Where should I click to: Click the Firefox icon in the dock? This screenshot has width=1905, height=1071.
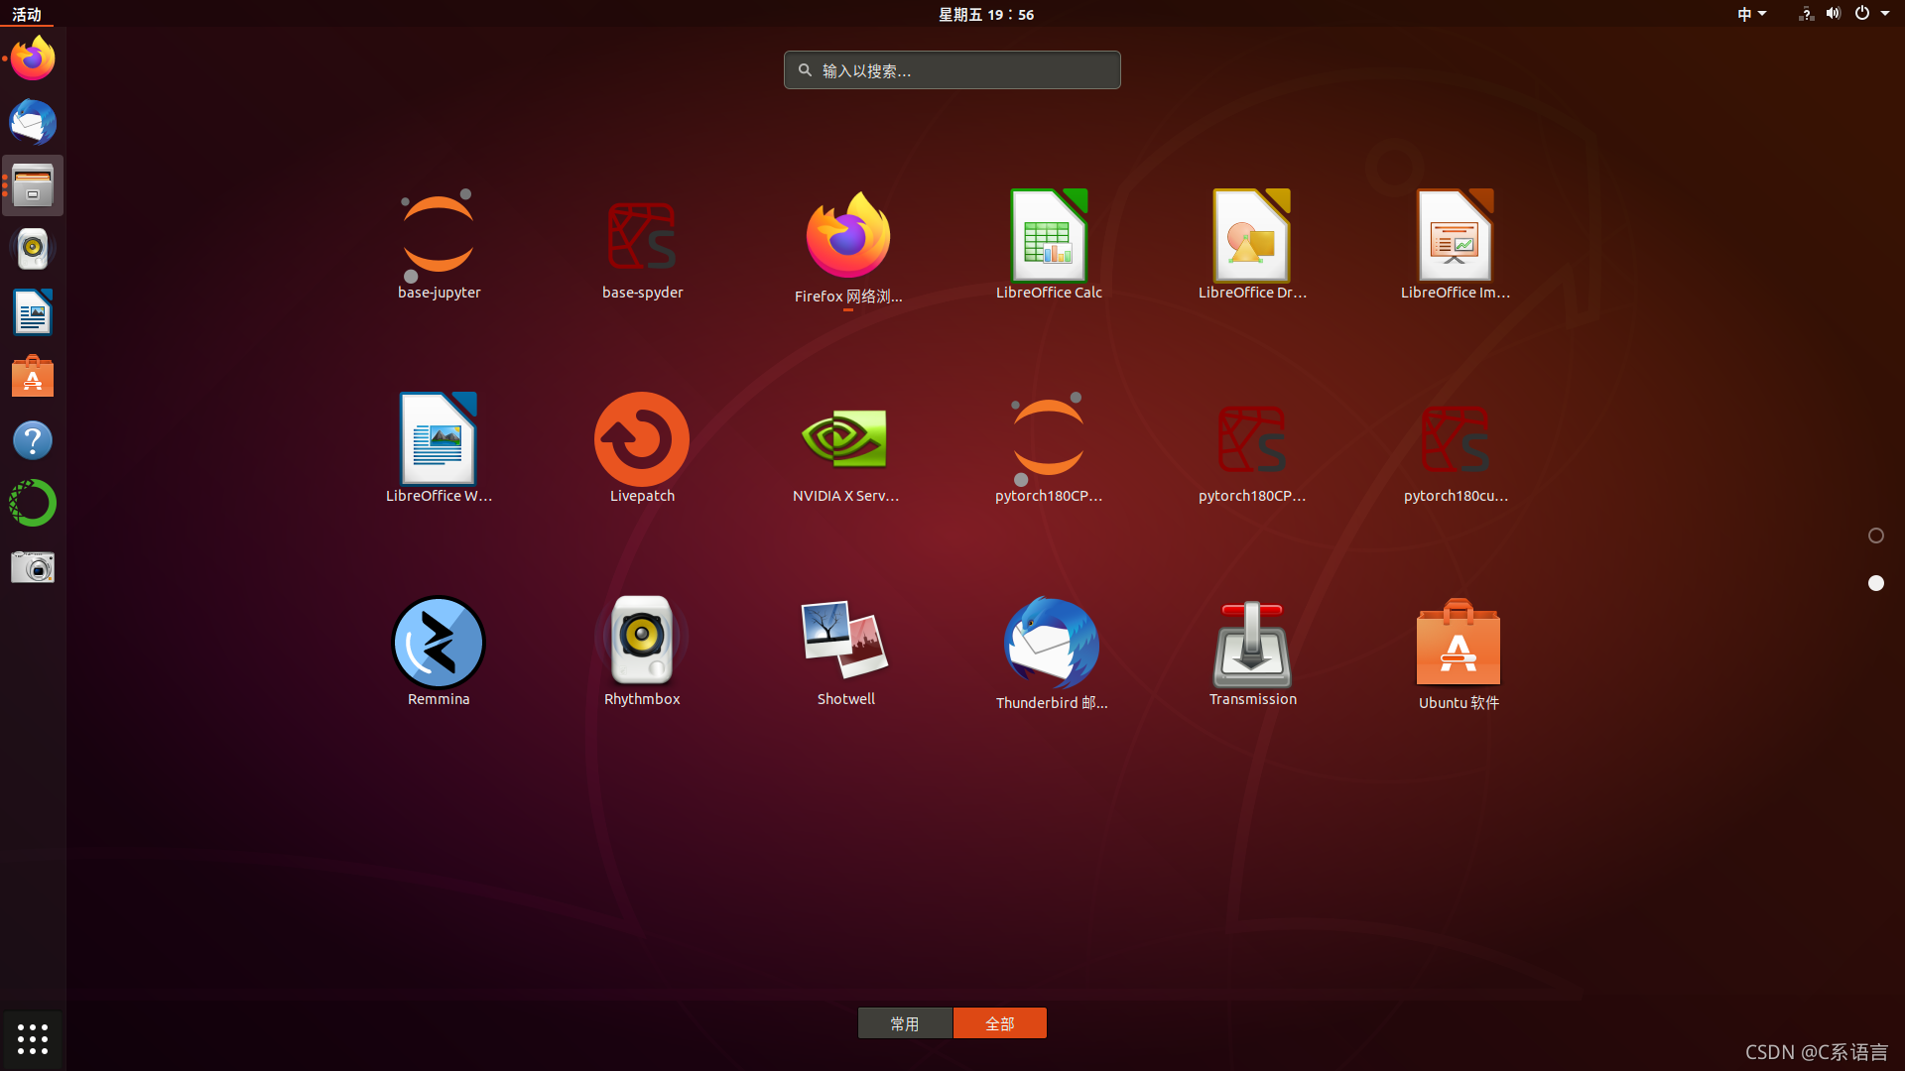click(x=33, y=59)
